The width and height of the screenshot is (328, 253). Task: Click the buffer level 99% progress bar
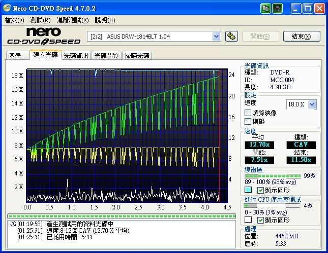point(273,176)
